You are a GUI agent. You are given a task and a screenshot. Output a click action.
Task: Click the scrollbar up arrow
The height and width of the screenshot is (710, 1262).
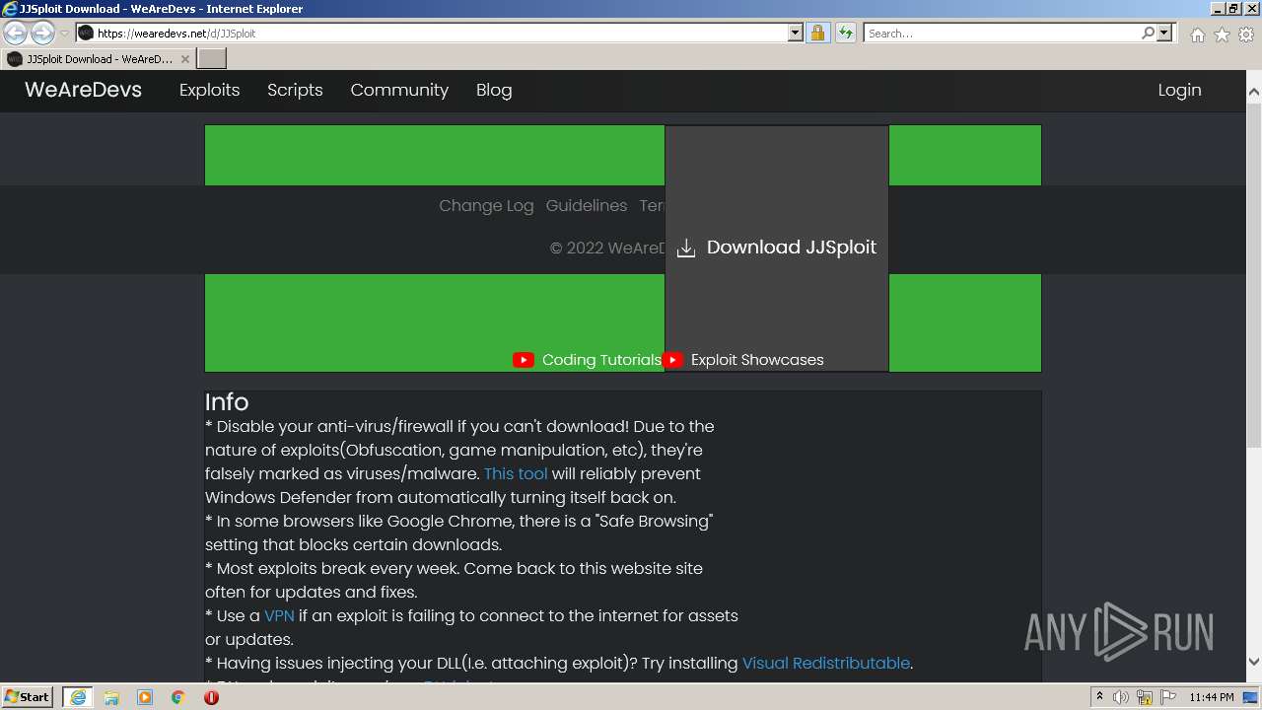coord(1254,92)
